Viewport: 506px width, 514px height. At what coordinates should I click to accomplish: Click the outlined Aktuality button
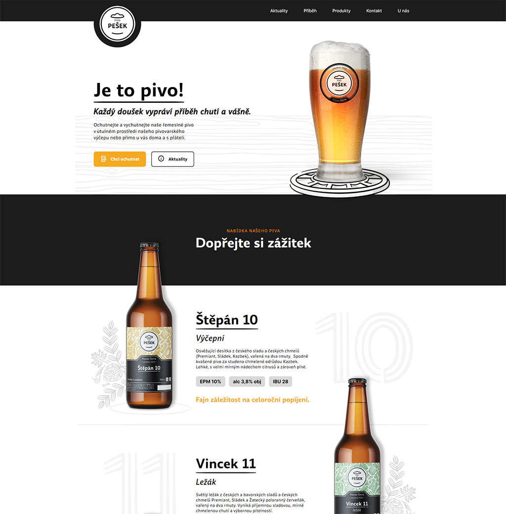[x=173, y=159]
